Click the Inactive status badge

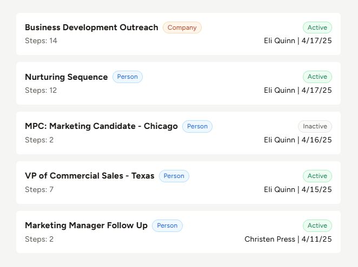(x=315, y=126)
